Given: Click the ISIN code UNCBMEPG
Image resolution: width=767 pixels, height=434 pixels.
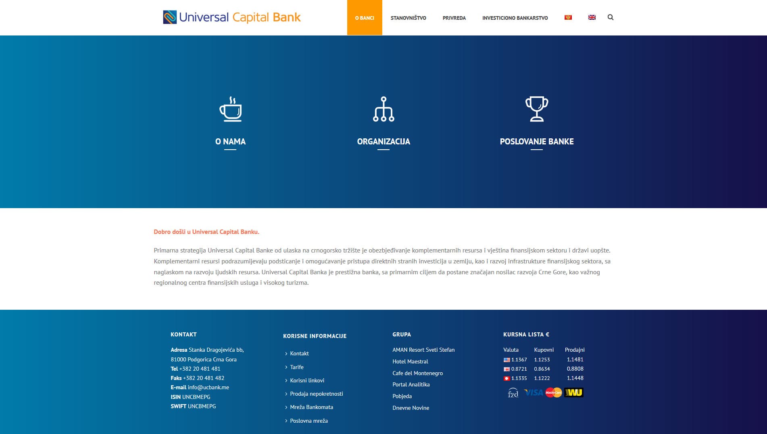Looking at the screenshot, I should click(196, 397).
